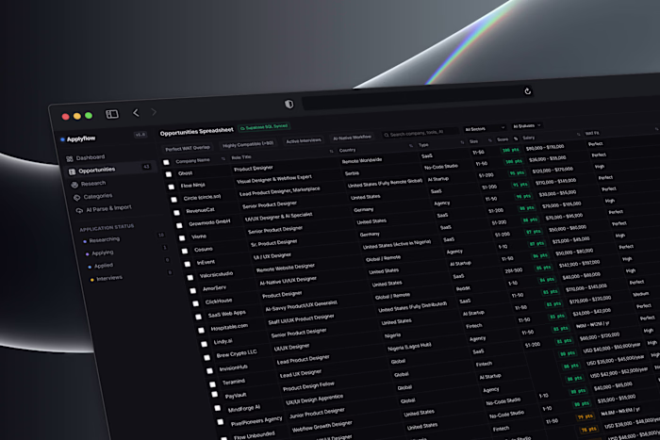Toggle the select-all checkbox in the table header
Screen dimensions: 660x440
[166, 162]
